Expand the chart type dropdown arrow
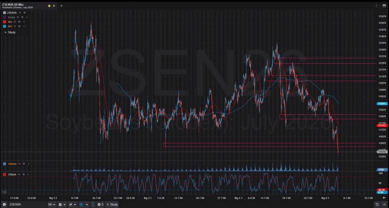 coord(76,204)
